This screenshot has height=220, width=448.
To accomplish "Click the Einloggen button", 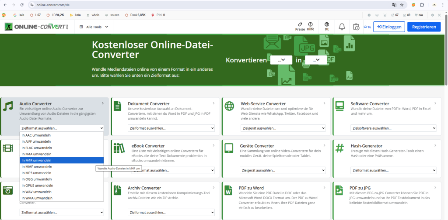I will (389, 27).
